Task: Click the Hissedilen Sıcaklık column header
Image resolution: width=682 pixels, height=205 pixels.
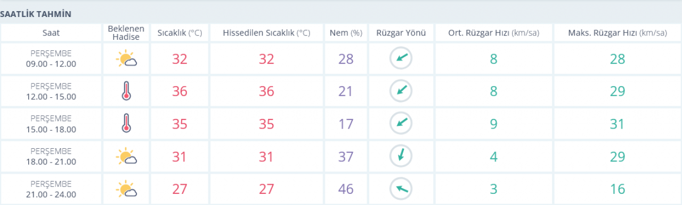Action: pos(266,33)
